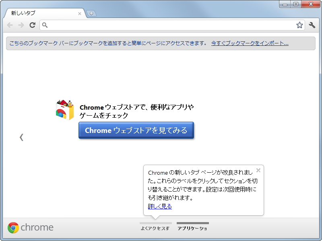This screenshot has height=241, width=322.
Task: Open a new tab with the plus button
Action: tap(92, 13)
